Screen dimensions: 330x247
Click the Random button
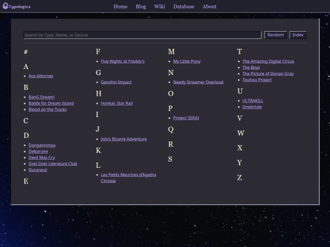[x=276, y=35]
